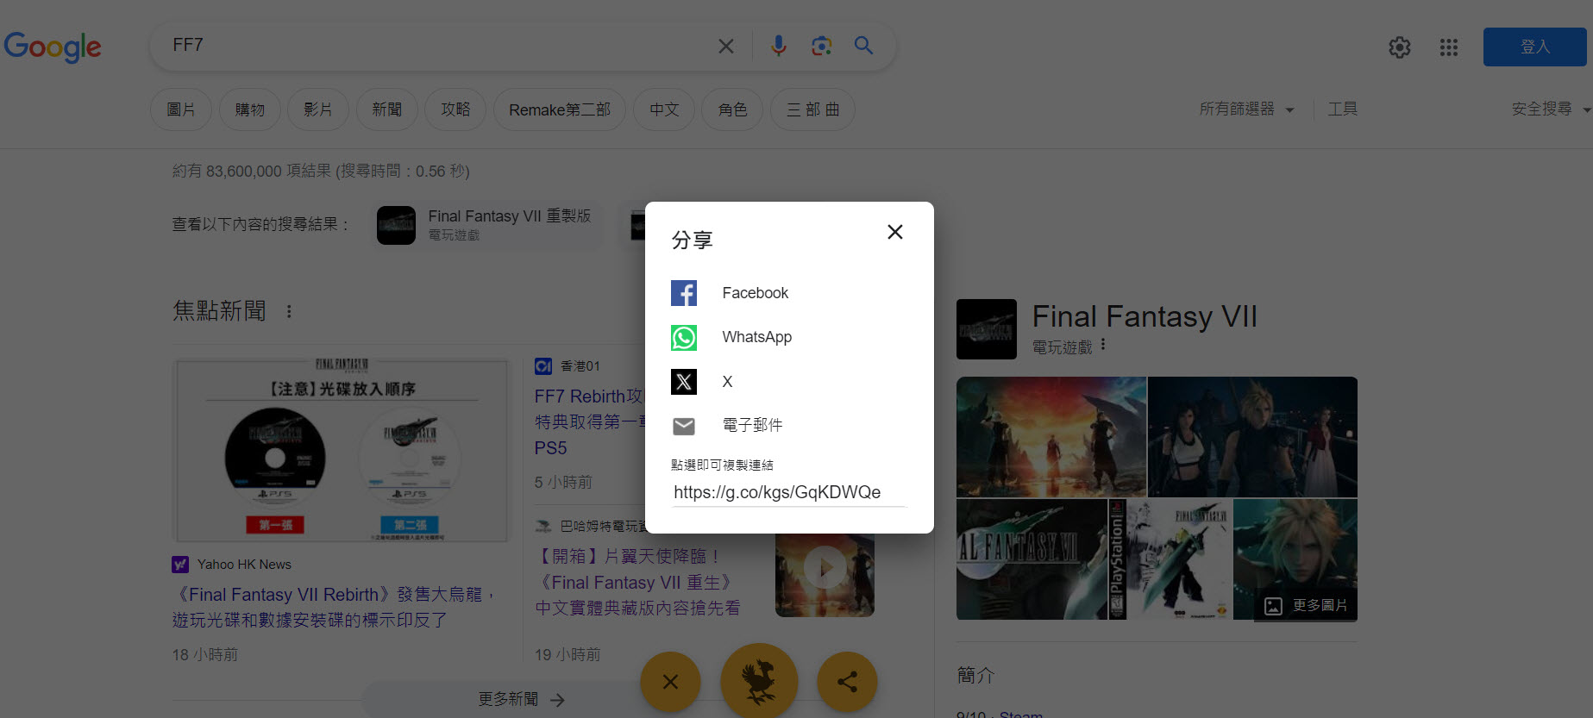Expand 所有篩選器 dropdown

tap(1246, 109)
